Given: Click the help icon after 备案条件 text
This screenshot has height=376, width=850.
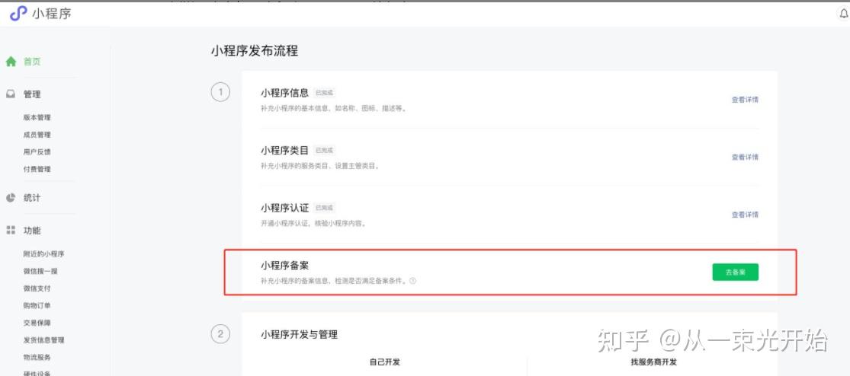Looking at the screenshot, I should click(412, 281).
